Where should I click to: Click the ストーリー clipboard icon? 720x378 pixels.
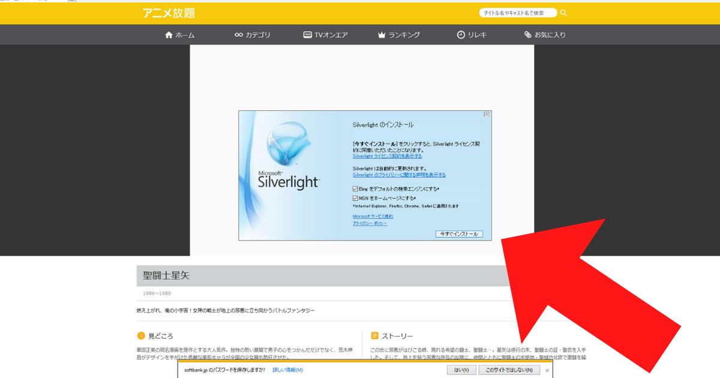[374, 336]
